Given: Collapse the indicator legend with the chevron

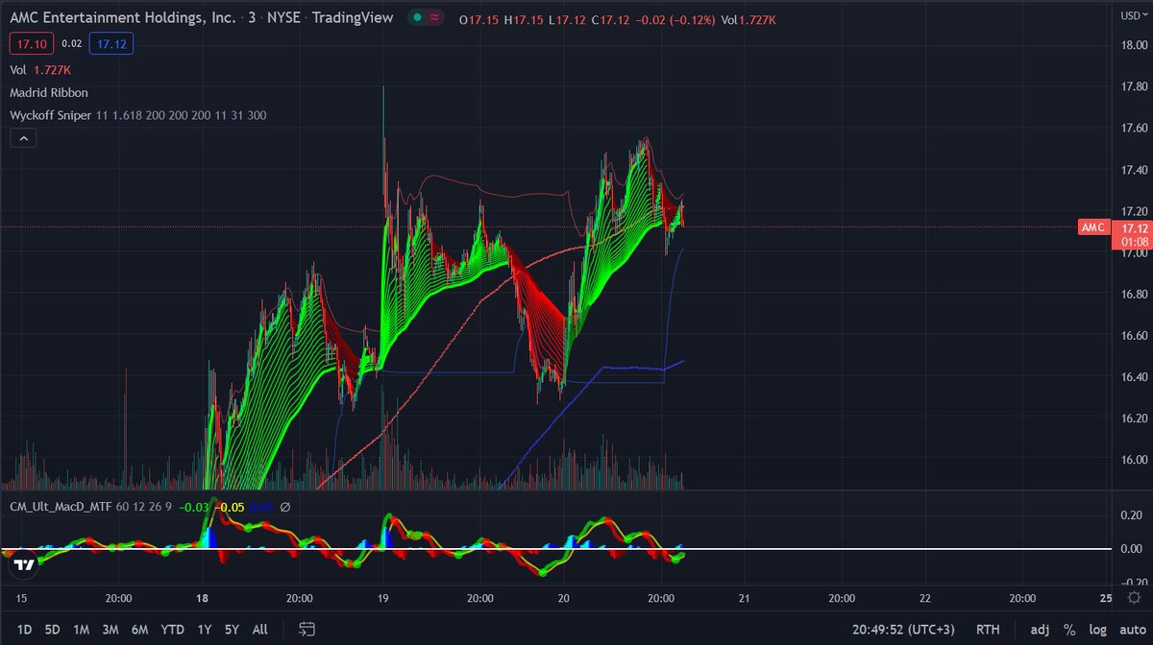Looking at the screenshot, I should tap(23, 138).
